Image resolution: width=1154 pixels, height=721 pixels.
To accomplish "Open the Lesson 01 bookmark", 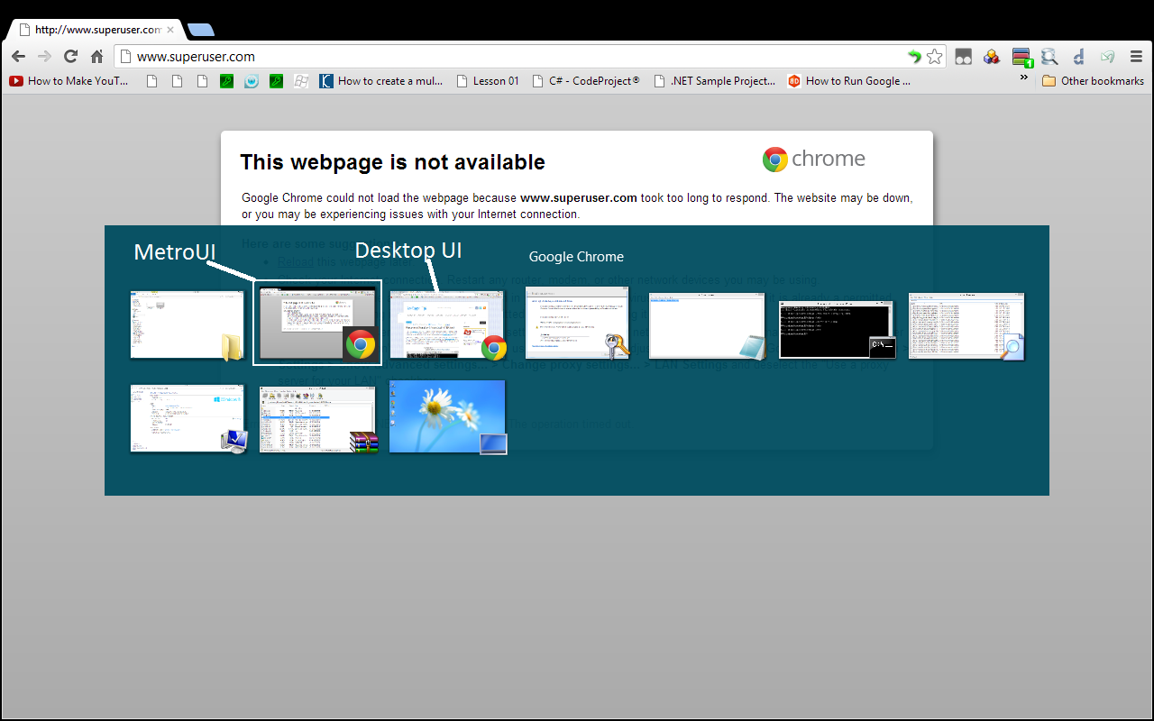I will (x=488, y=81).
